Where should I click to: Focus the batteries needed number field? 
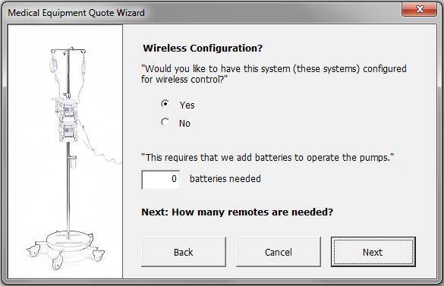(161, 180)
